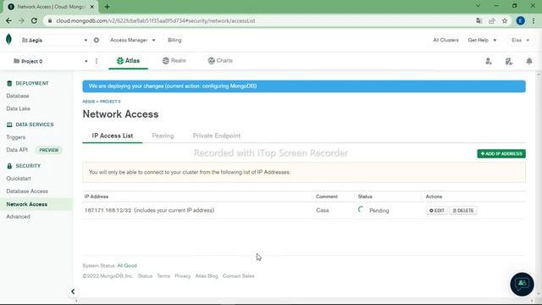Open Quickstart under Security
This screenshot has width=542, height=305.
pyautogui.click(x=19, y=179)
